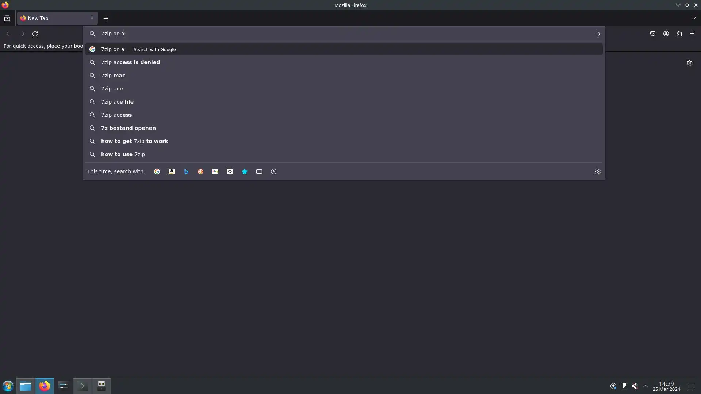Viewport: 701px width, 394px height.
Task: Open Firefox application hamburger menu
Action: point(692,34)
